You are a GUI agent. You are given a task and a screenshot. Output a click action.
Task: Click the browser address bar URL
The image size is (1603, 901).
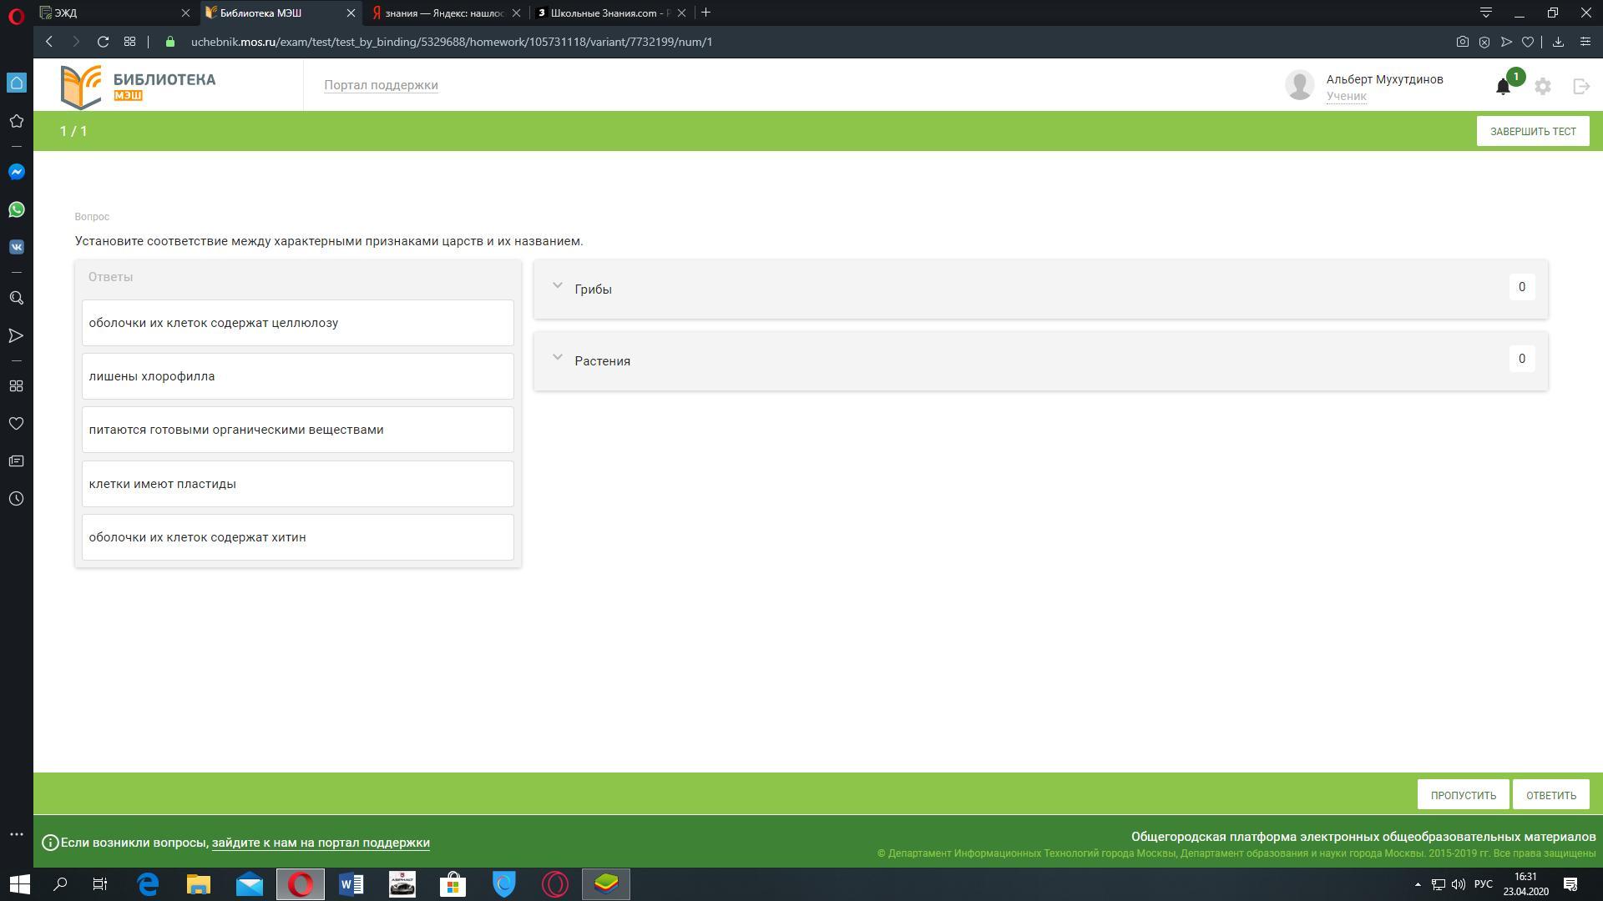451,42
